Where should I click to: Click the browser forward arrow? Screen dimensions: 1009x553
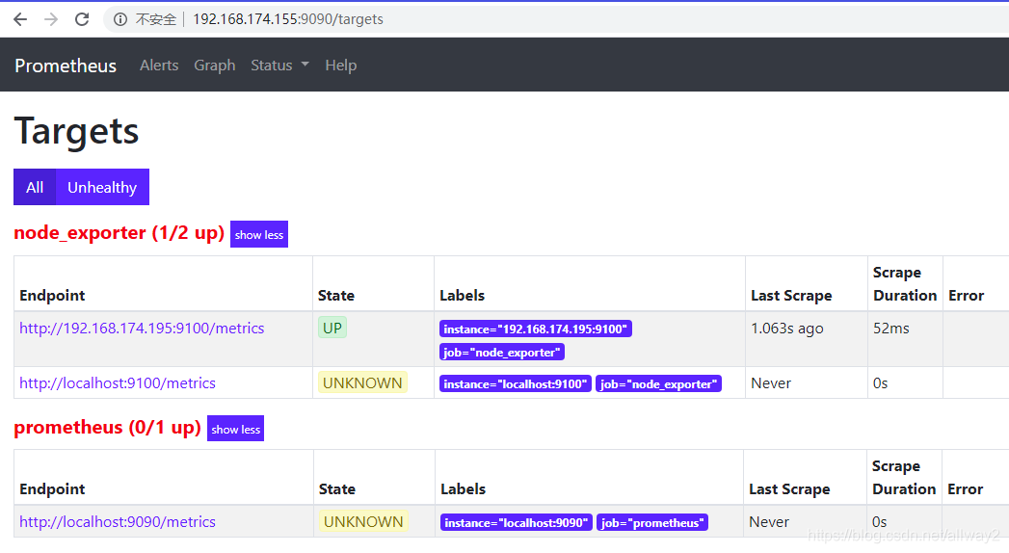click(x=51, y=19)
